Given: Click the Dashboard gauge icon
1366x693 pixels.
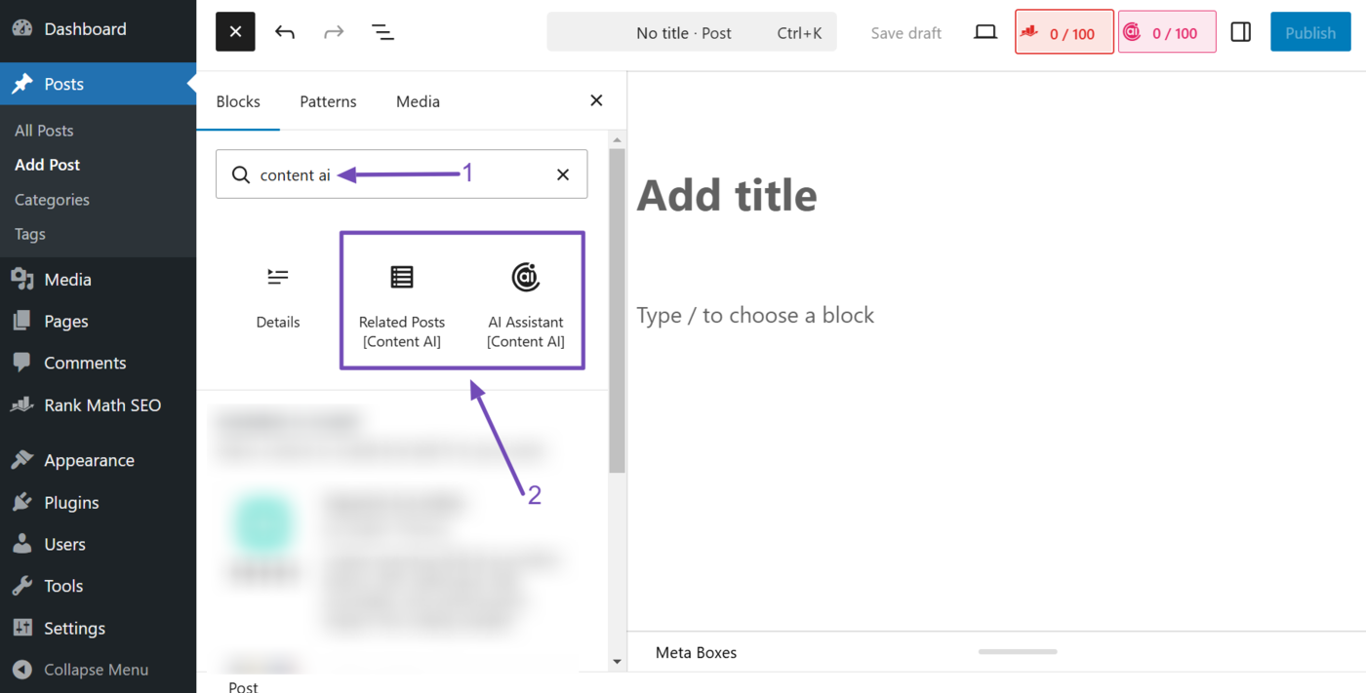Looking at the screenshot, I should (x=22, y=28).
